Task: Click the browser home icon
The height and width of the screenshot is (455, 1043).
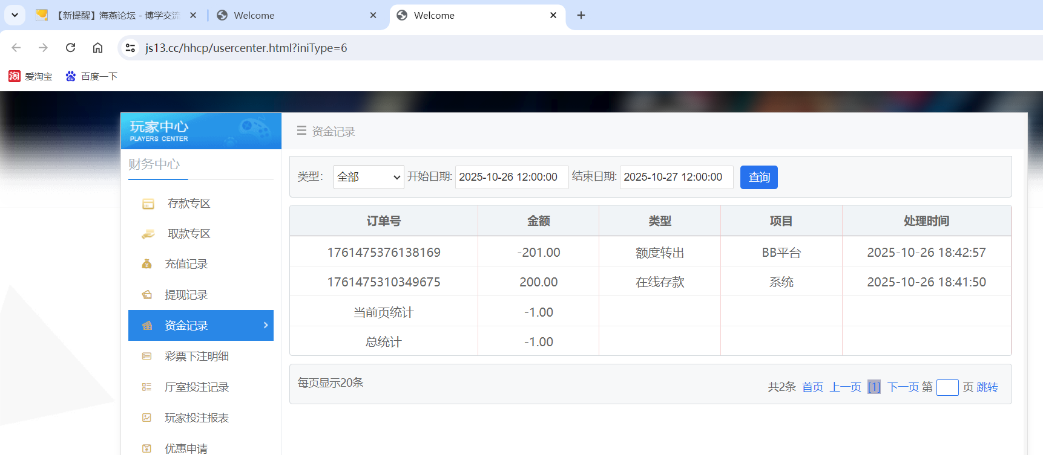Action: pos(97,48)
